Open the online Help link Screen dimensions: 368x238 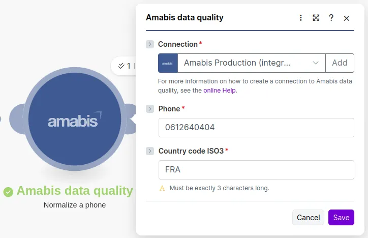(220, 91)
